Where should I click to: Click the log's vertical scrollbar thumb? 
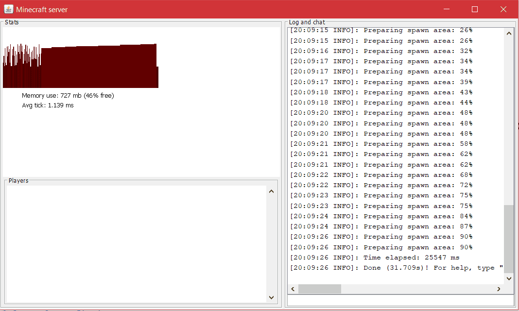pos(509,238)
